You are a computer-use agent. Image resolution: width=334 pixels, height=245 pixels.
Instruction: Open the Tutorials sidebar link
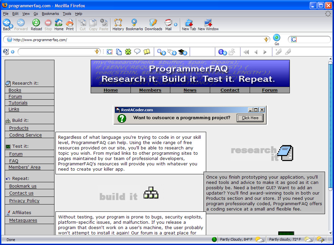click(x=18, y=103)
